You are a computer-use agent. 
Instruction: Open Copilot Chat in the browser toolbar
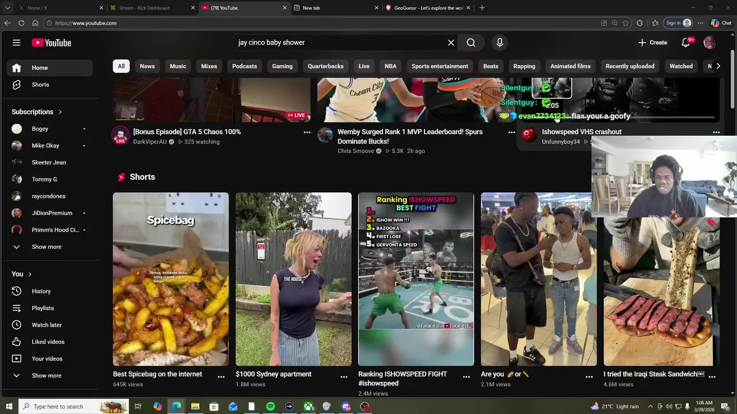tap(721, 23)
